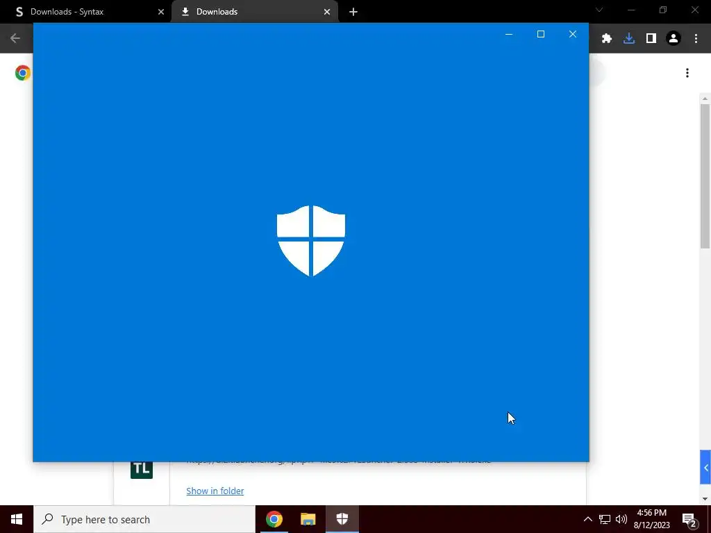Screen dimensions: 711x533
Task: Close the active Downloads tab
Action: coord(327,12)
